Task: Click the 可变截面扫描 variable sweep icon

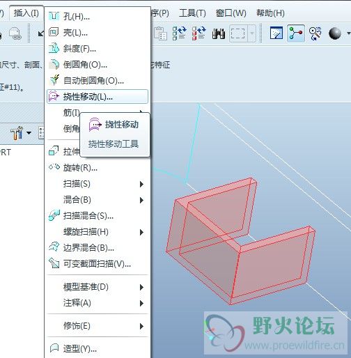Action: pyautogui.click(x=54, y=263)
